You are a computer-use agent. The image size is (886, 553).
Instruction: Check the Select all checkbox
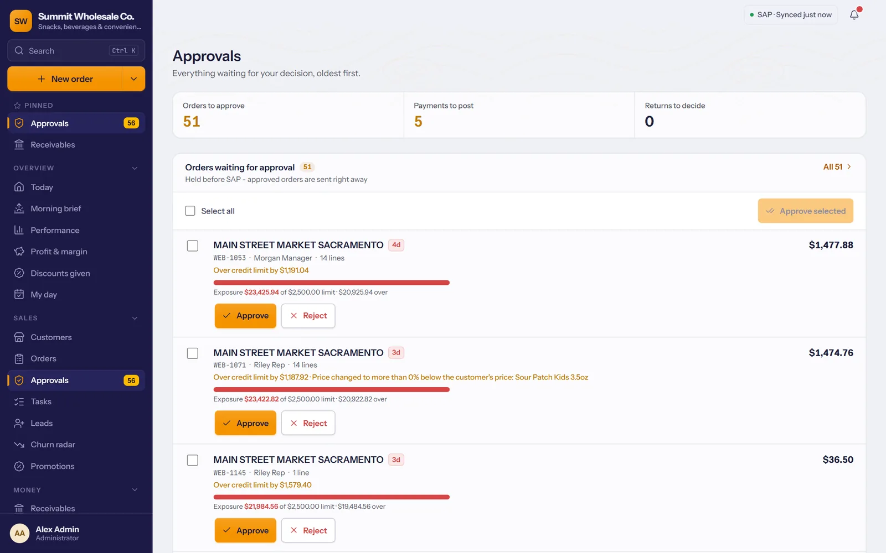(190, 211)
